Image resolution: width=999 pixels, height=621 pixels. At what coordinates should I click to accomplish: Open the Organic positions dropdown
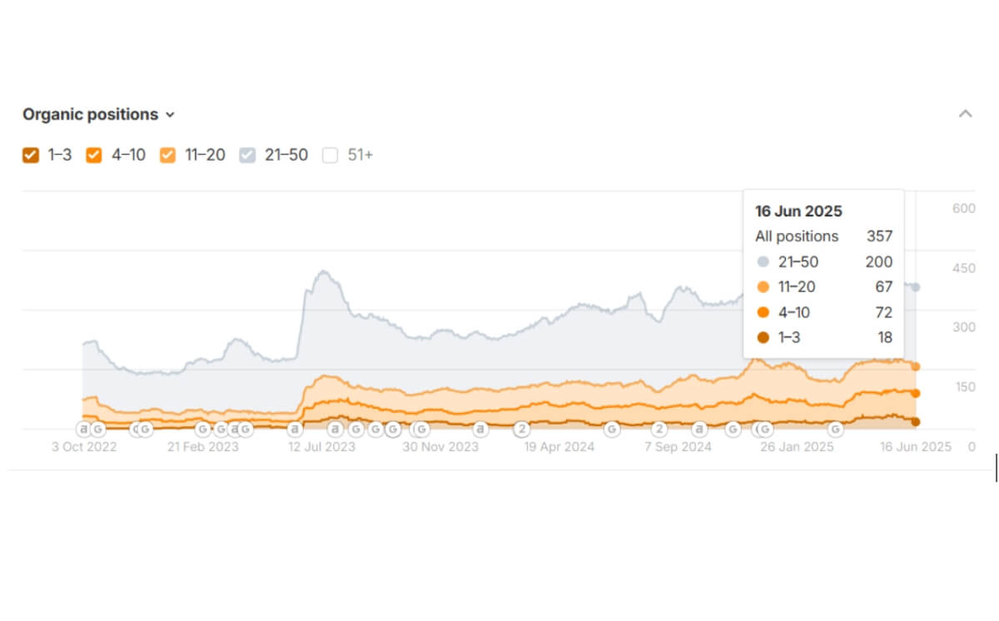pos(171,114)
